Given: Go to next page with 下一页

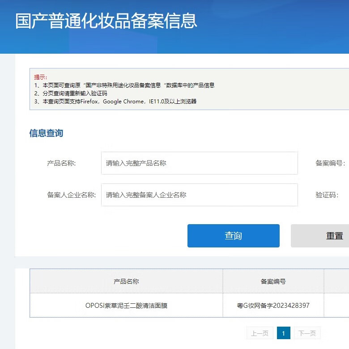Looking at the screenshot, I should click(x=307, y=333).
